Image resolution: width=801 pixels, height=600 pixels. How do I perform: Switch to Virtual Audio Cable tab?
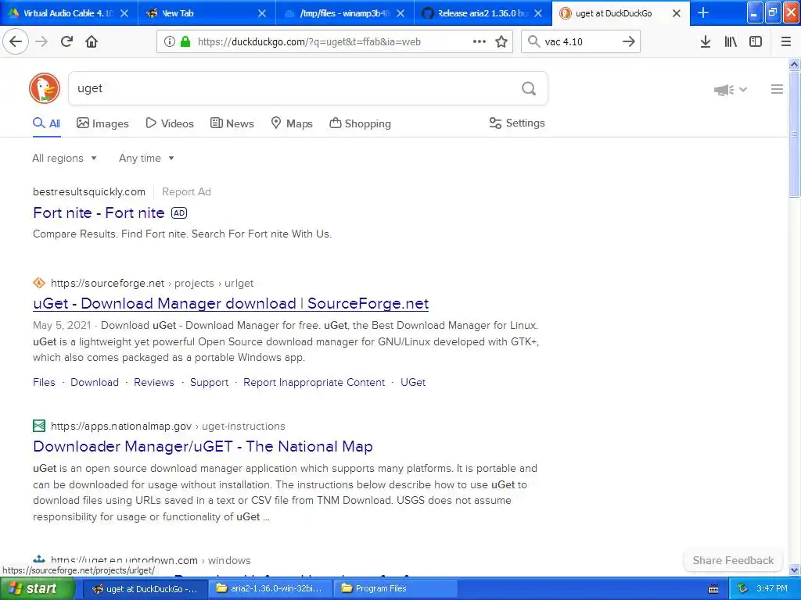pos(69,13)
